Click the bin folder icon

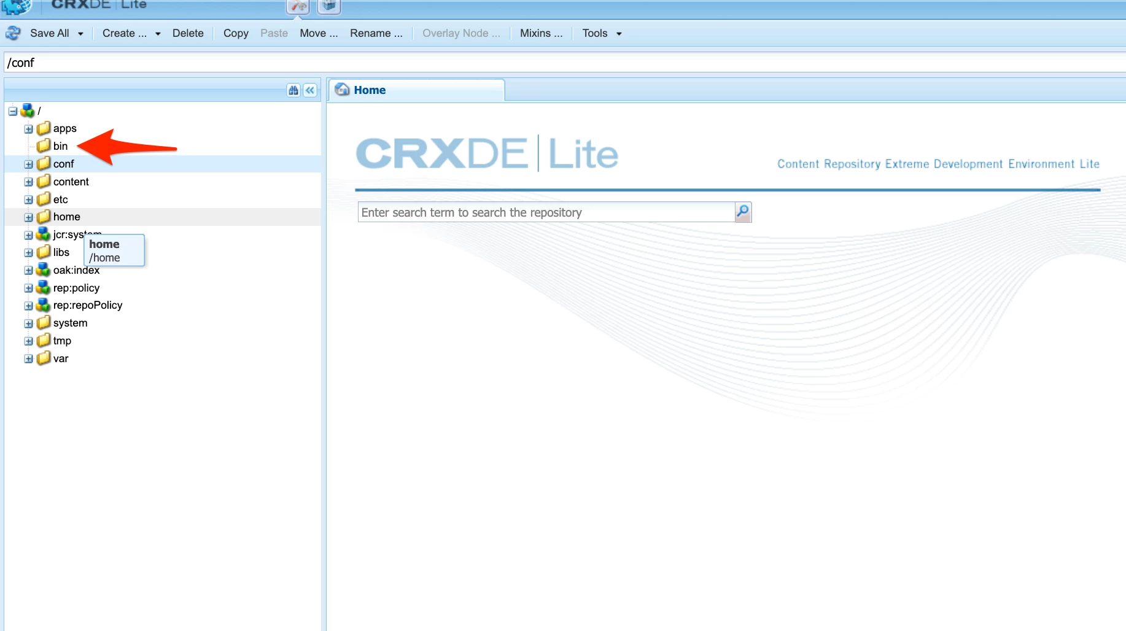click(x=43, y=146)
